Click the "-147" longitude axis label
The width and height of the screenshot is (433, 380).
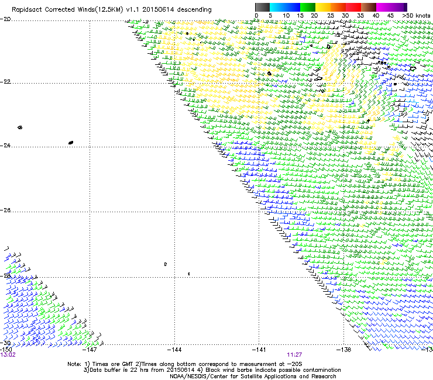pos(90,350)
